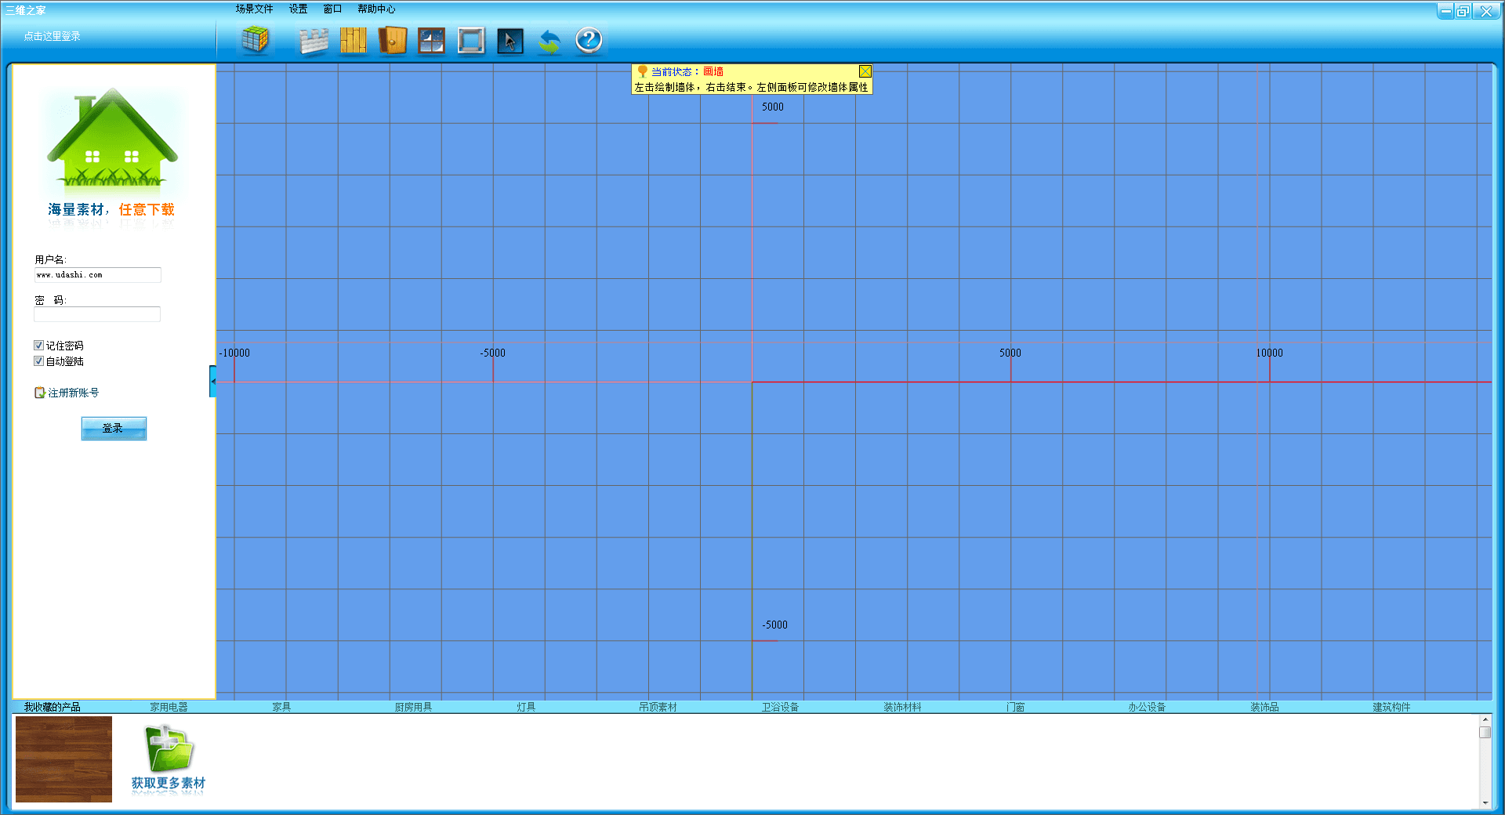1505x815 pixels.
Task: Open the 设置 menu
Action: click(x=298, y=9)
